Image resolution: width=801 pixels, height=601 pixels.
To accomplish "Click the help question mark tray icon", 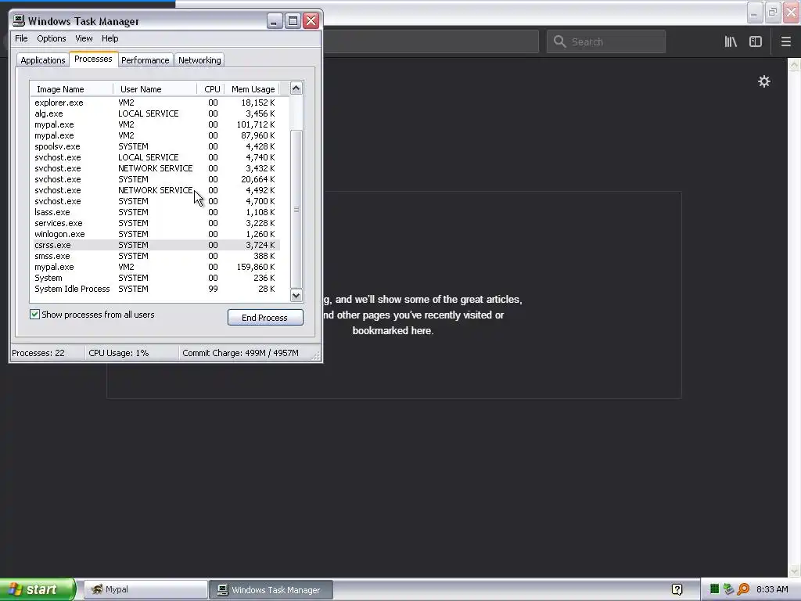I will tap(677, 589).
